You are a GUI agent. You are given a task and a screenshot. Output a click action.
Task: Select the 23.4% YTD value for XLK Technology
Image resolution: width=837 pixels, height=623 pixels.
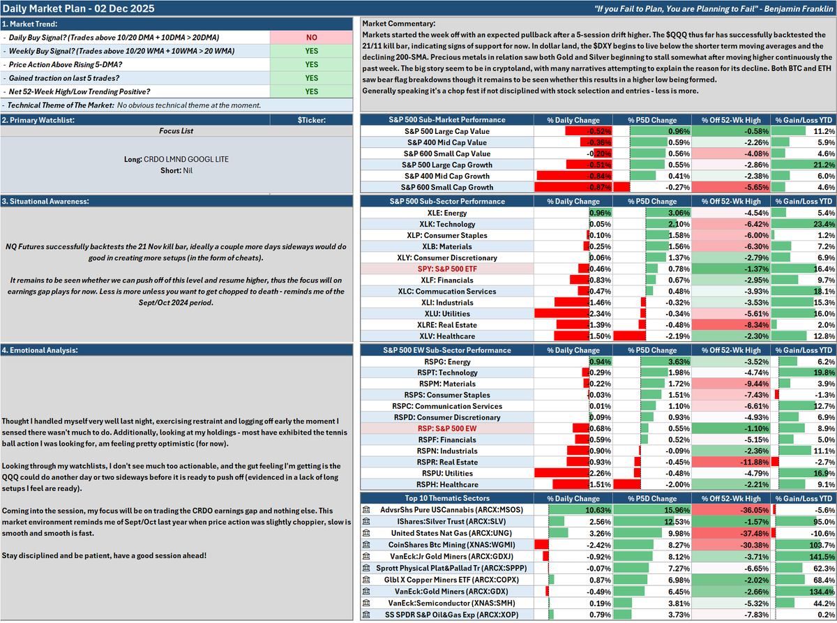804,224
